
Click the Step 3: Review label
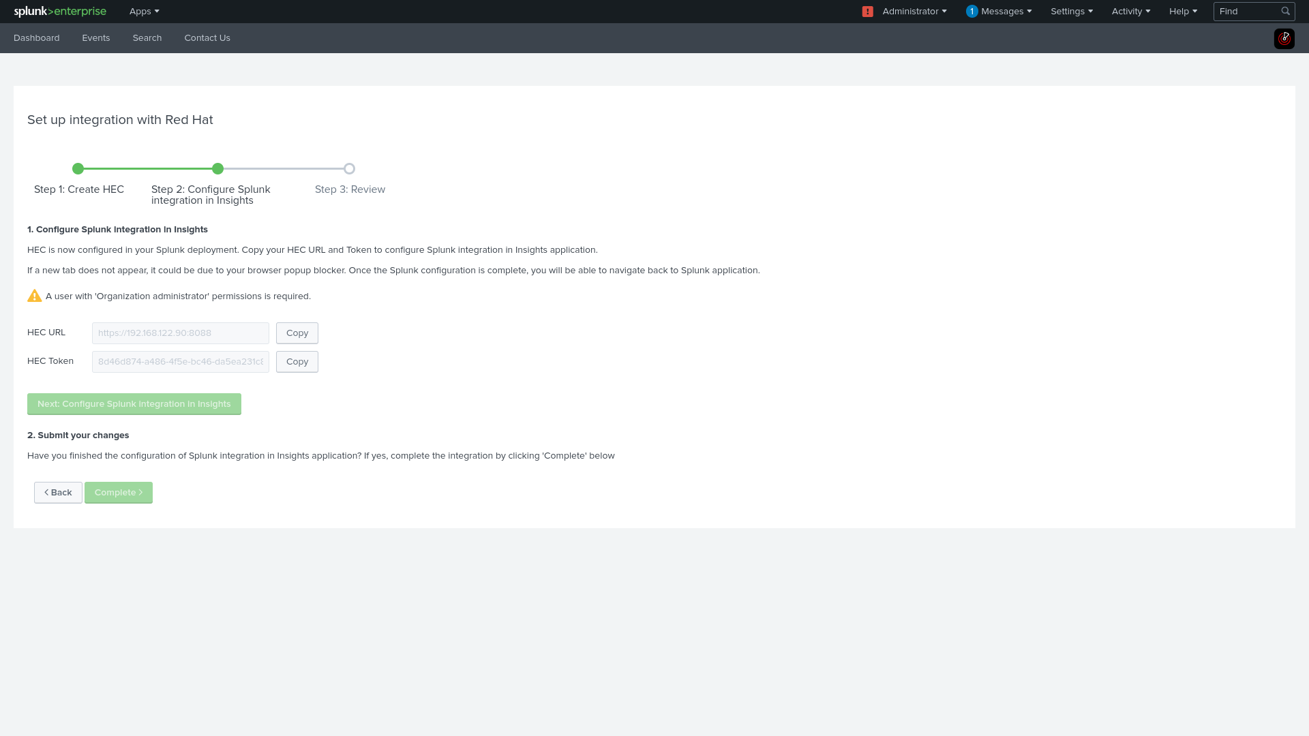click(350, 189)
